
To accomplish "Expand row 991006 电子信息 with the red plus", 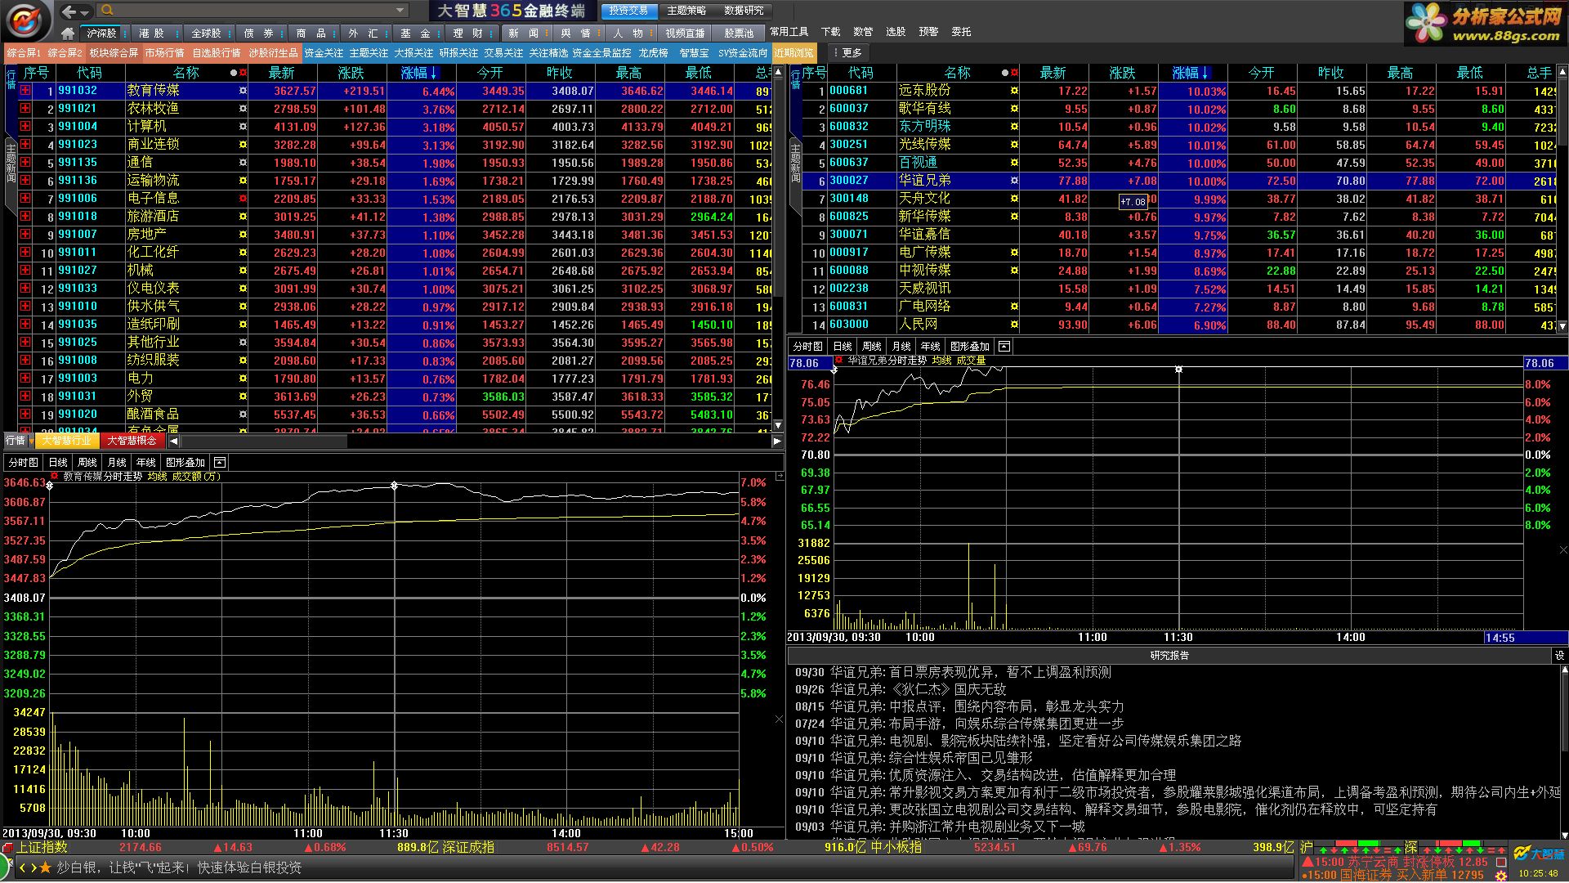I will click(x=25, y=199).
